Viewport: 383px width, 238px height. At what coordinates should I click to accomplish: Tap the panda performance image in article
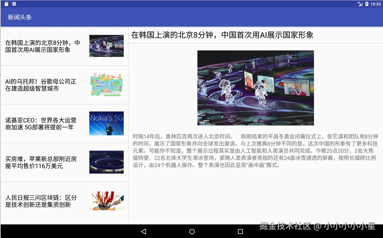pos(255,88)
